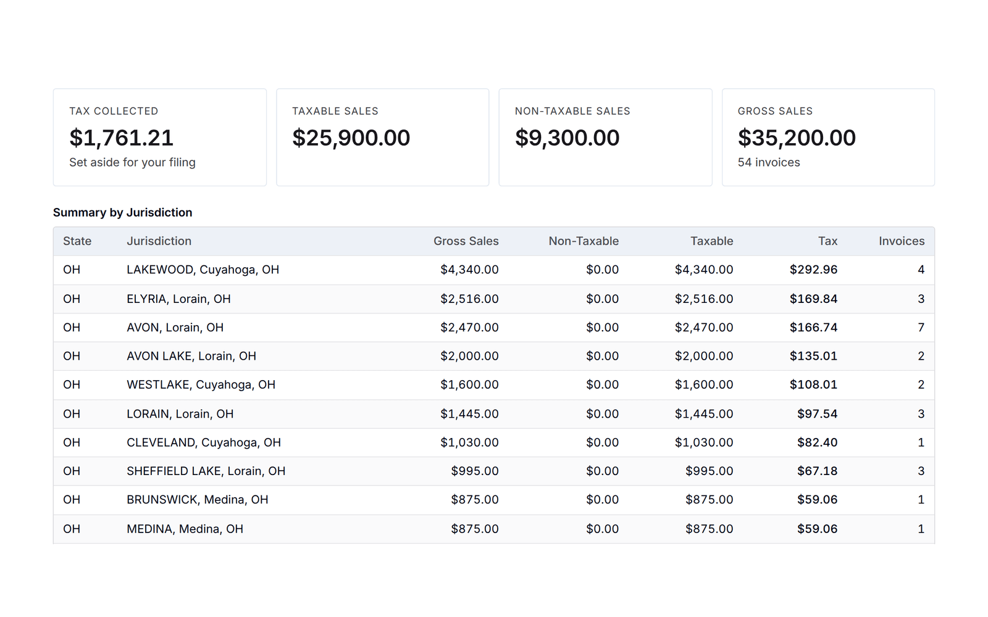
Task: Select the Taxable Sales value $25,900.00
Action: pos(351,138)
